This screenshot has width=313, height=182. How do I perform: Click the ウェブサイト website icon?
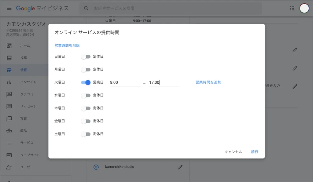pyautogui.click(x=9, y=155)
